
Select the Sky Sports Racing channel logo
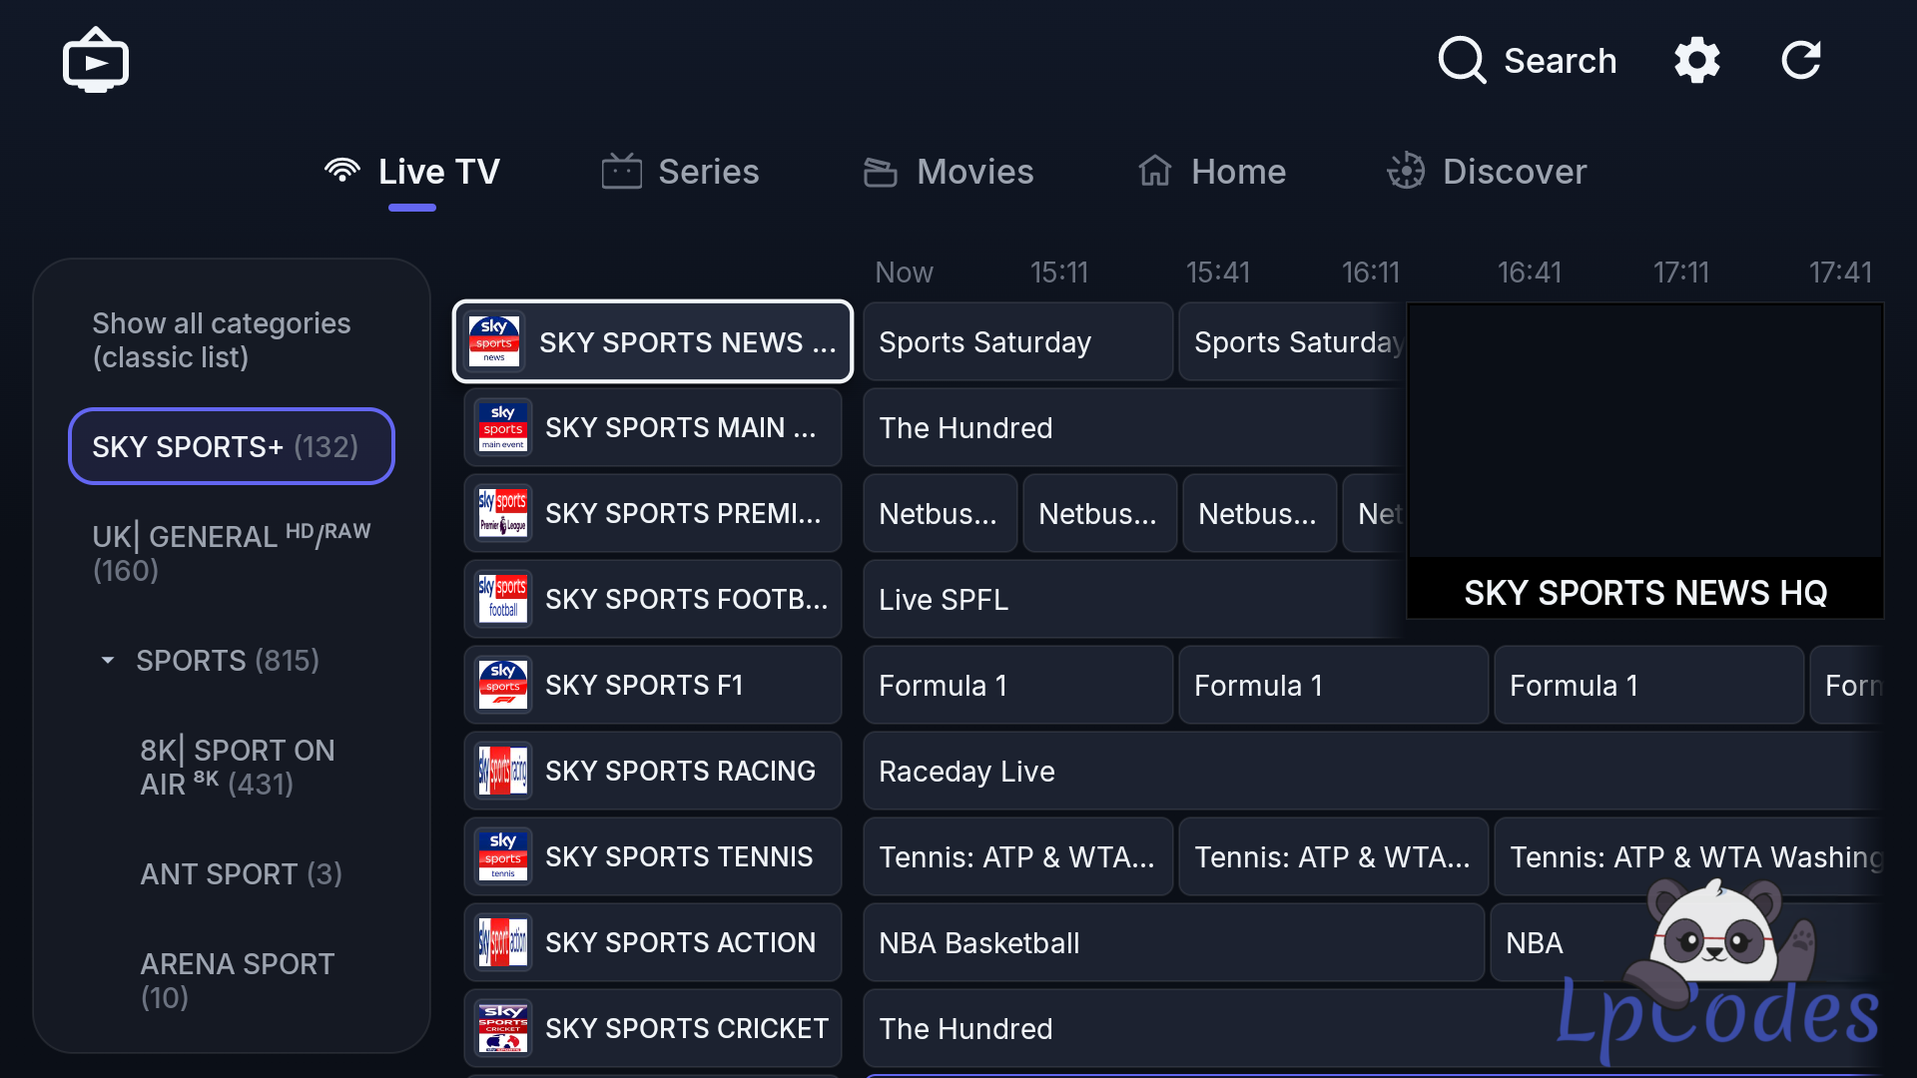point(503,771)
